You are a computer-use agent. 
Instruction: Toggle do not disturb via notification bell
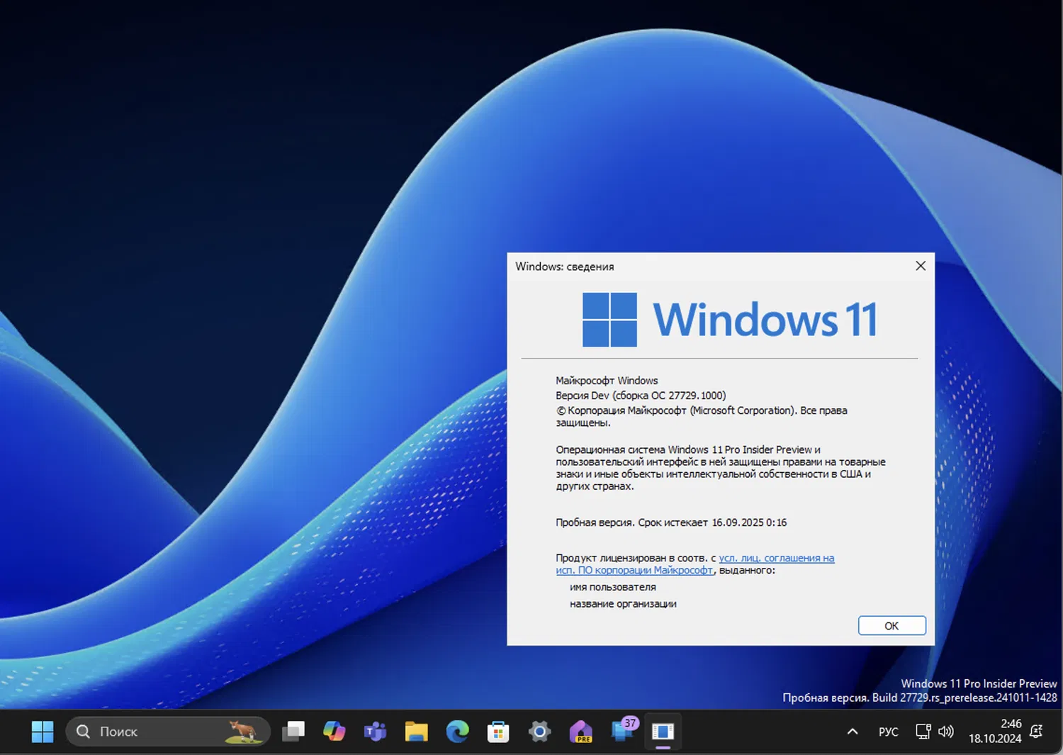click(1036, 731)
